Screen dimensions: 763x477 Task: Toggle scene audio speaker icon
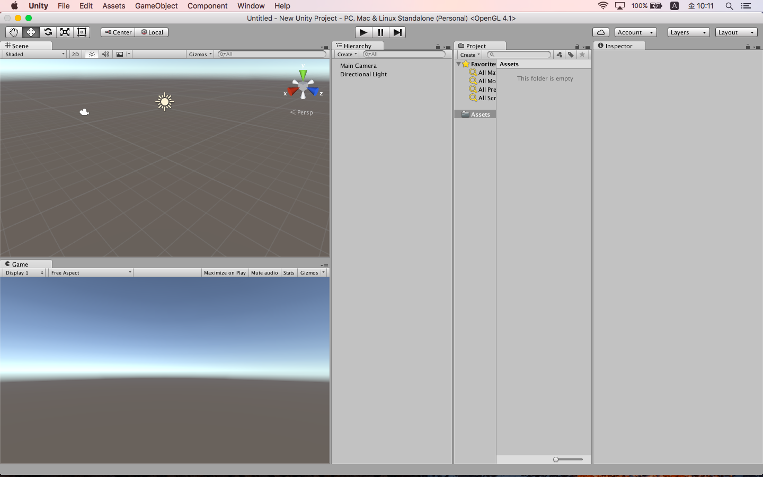click(105, 54)
